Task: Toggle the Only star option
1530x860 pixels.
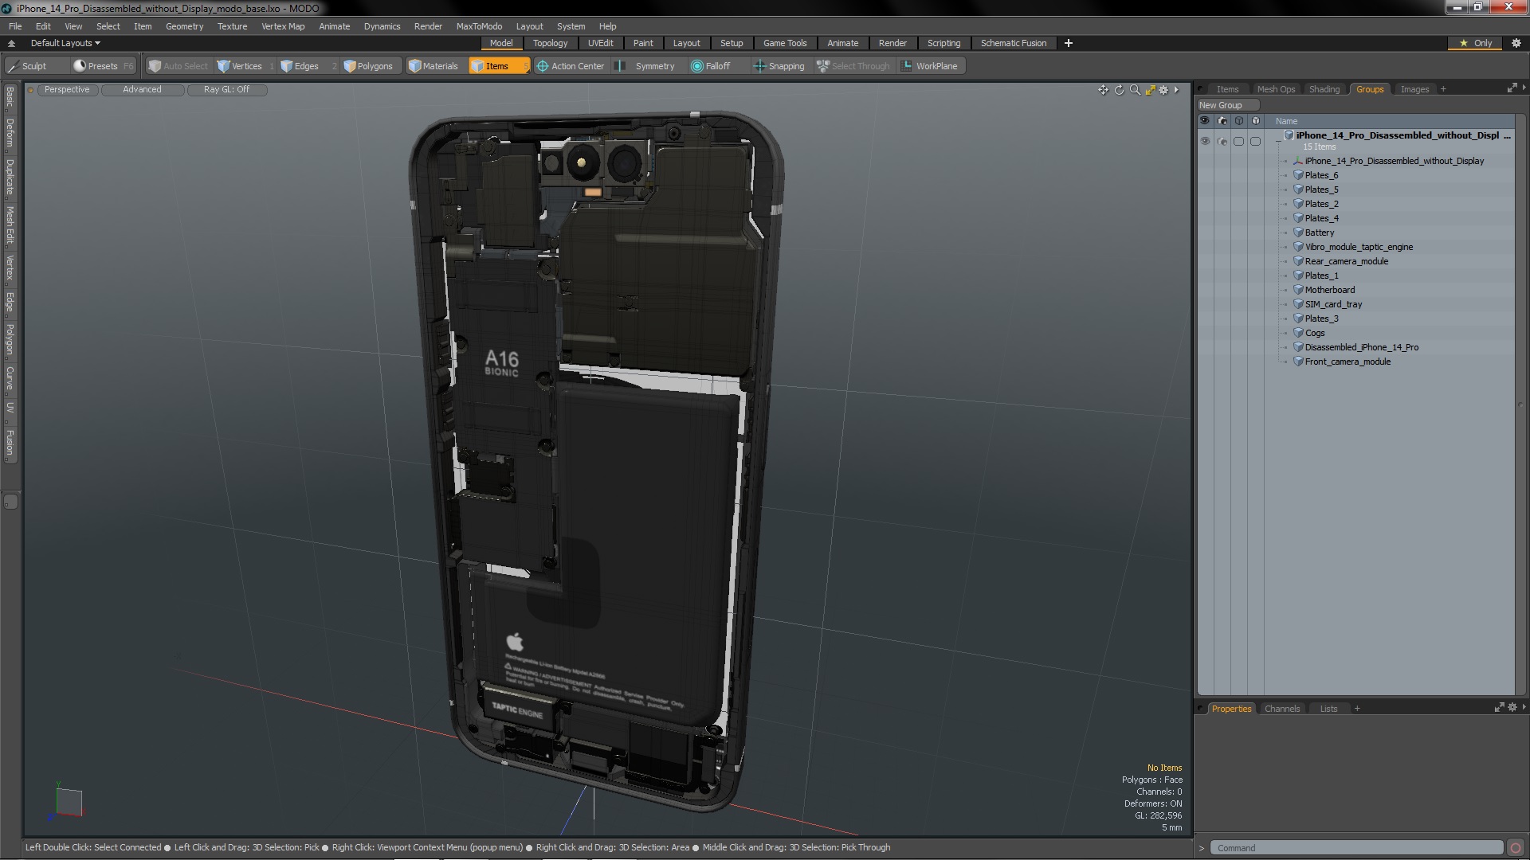Action: tap(1475, 43)
